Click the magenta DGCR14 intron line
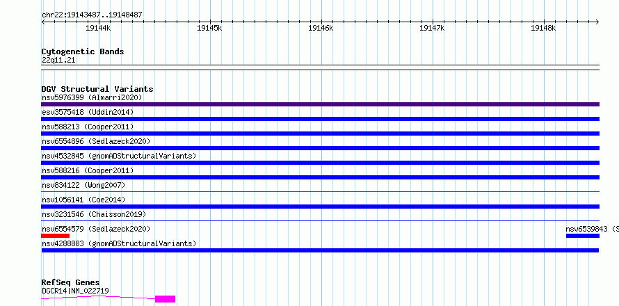Screen dimensions: 619x306 (98, 298)
